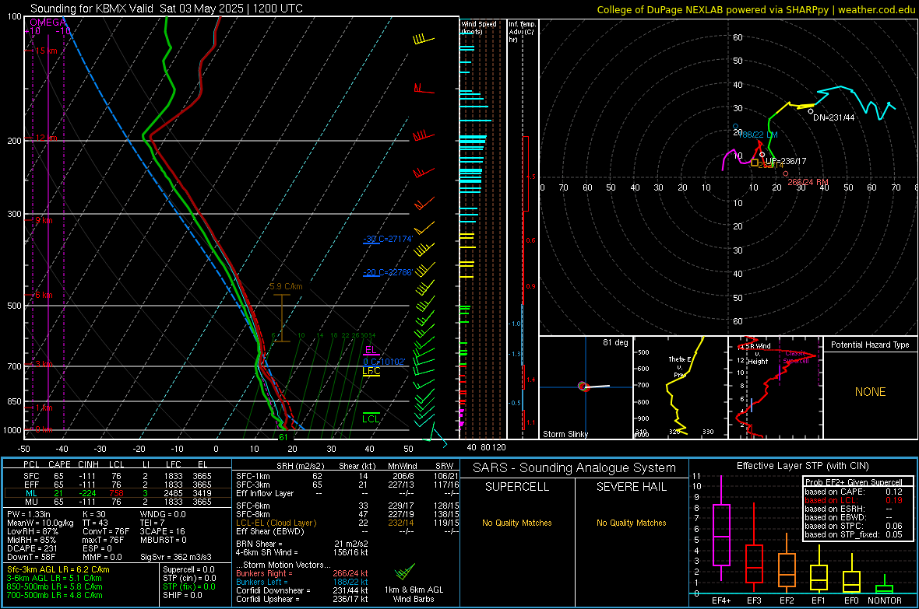Click the 700-500mb LR = 4.8 C/km line

pos(55,595)
